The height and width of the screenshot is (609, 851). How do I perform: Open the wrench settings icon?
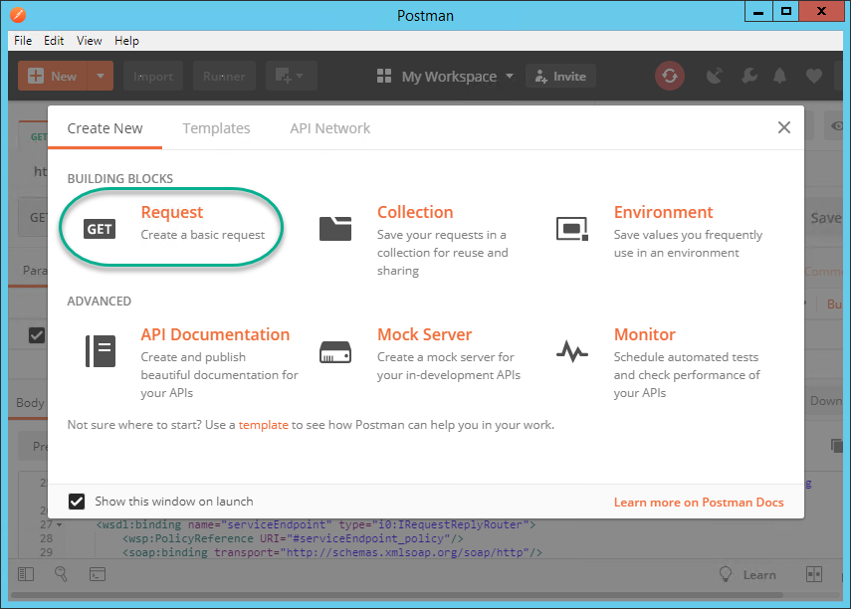749,76
